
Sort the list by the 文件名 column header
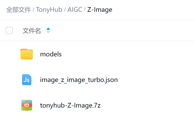[32, 31]
